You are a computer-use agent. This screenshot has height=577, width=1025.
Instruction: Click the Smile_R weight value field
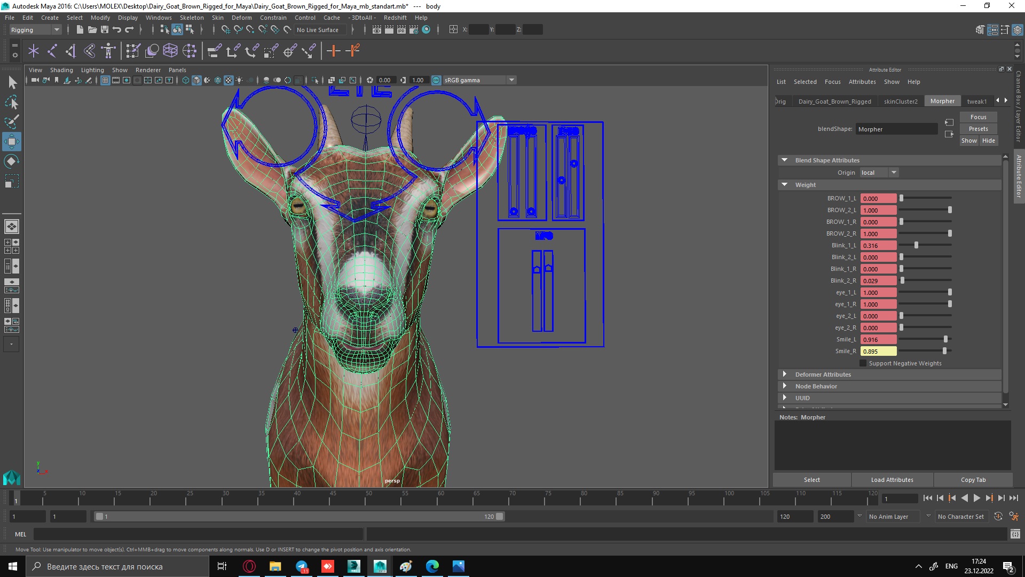[x=878, y=352]
